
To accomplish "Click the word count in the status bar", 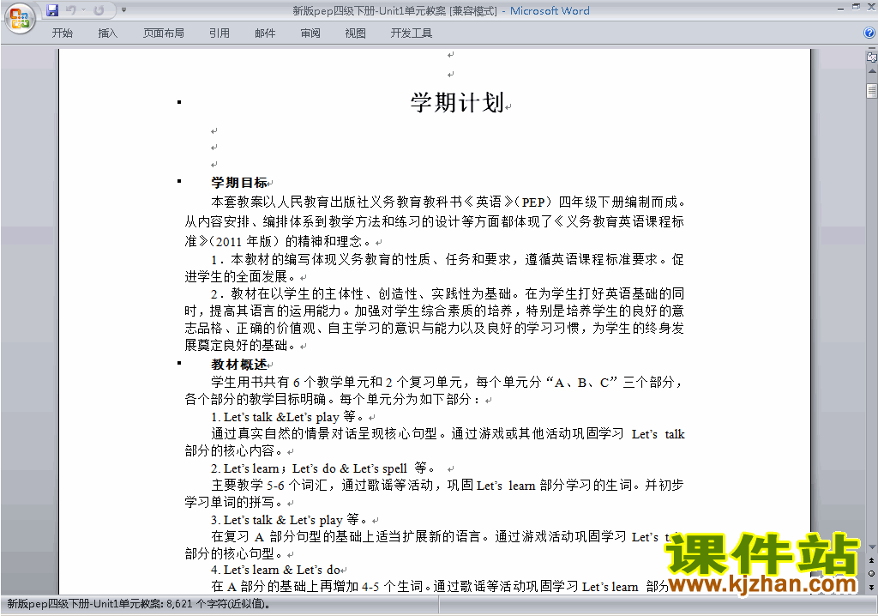I will pos(140,604).
